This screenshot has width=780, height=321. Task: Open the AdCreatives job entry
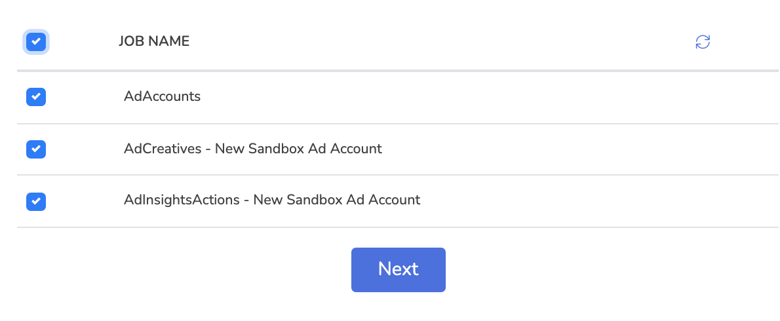[253, 149]
